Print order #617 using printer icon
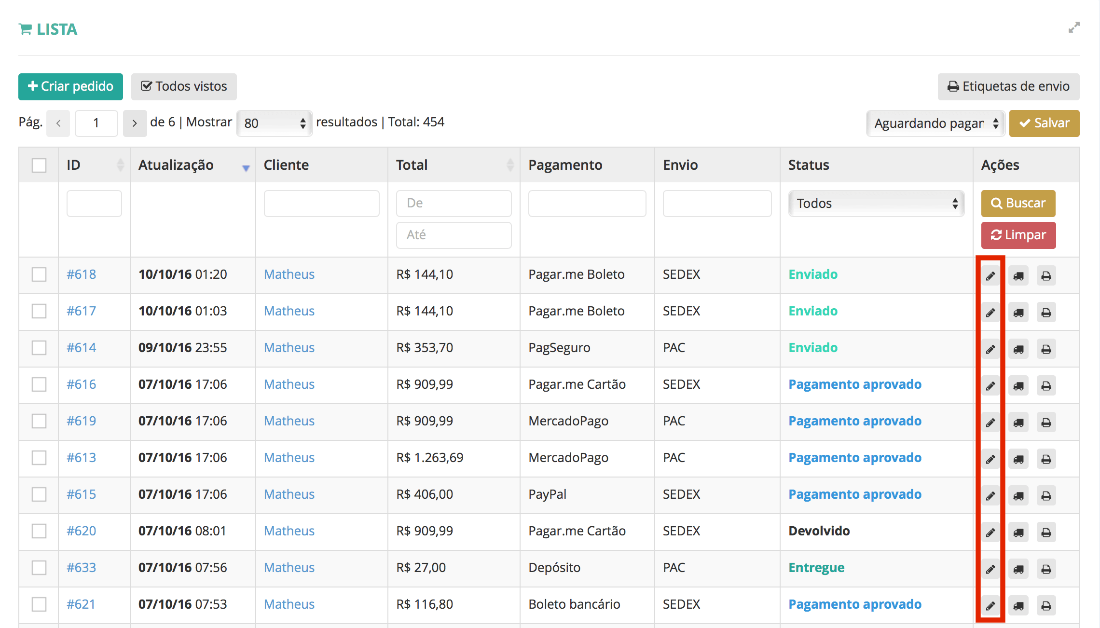The image size is (1100, 628). click(x=1046, y=313)
